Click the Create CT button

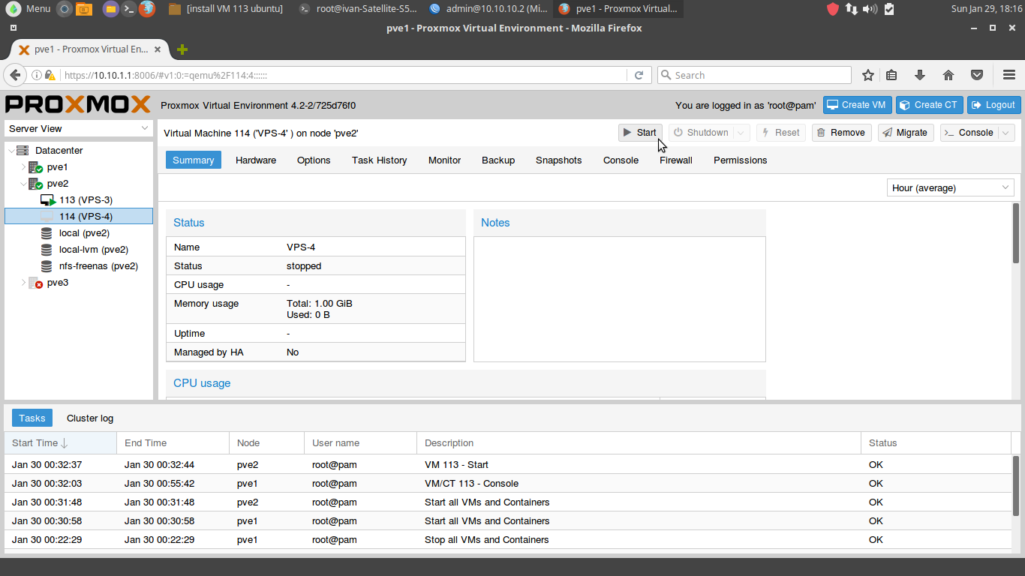coord(929,105)
